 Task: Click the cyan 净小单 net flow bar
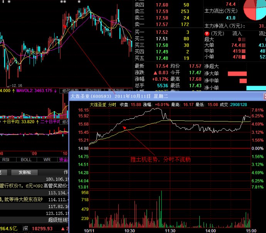pos(256,88)
